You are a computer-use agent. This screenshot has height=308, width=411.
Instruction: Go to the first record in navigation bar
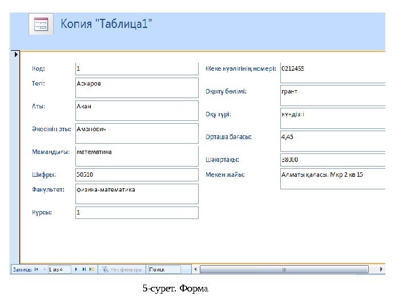(36, 269)
